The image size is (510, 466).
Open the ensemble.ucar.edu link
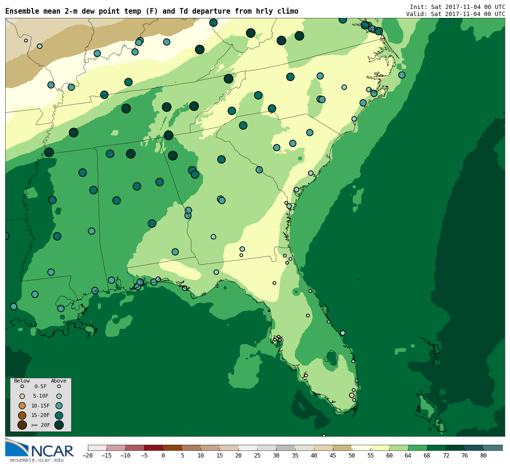(x=37, y=460)
